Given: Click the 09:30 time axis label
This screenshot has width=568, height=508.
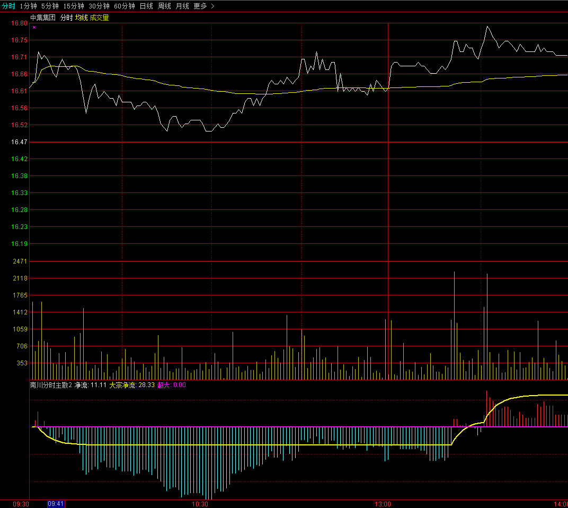Looking at the screenshot, I should [x=21, y=504].
